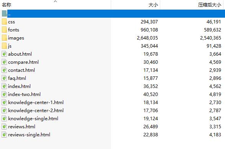Viewport: 225px width, 149px height.
Task: Select the fonts folder name
Action: (x=13, y=30)
